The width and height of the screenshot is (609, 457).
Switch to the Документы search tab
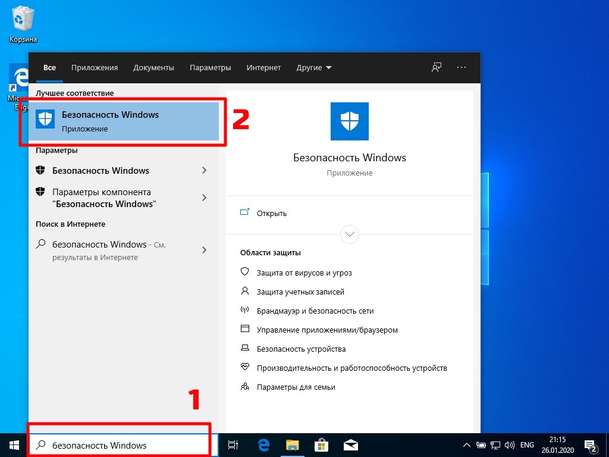tap(153, 67)
